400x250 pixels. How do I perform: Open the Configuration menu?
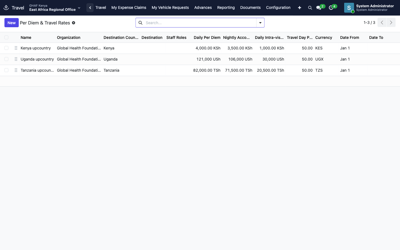tap(278, 8)
